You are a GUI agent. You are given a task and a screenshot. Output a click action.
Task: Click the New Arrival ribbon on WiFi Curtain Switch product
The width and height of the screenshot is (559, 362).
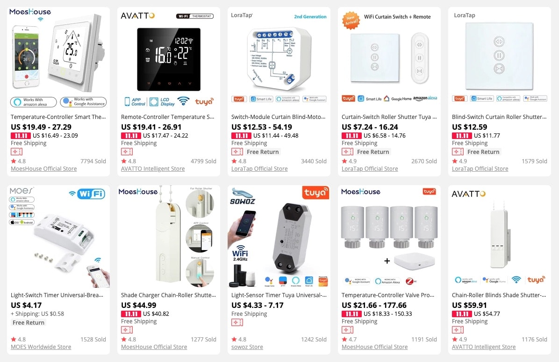point(351,20)
